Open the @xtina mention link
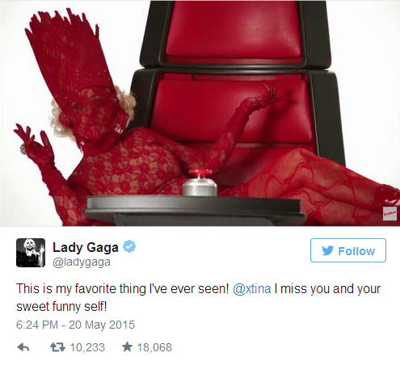This screenshot has height=365, width=400. pos(252,289)
